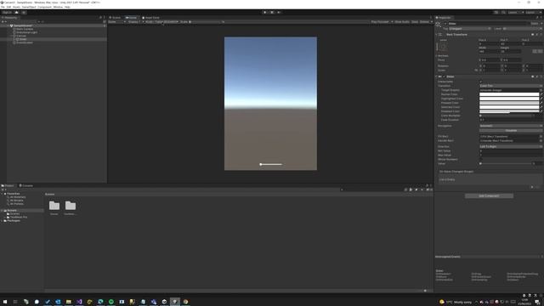Screen dimensions: 544x306
Task: Collapse the Rect Transform component
Action: [436, 35]
